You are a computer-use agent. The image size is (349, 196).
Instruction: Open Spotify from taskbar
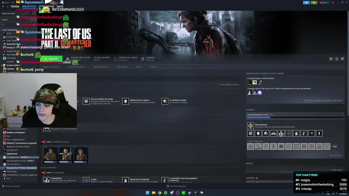pos(166,193)
